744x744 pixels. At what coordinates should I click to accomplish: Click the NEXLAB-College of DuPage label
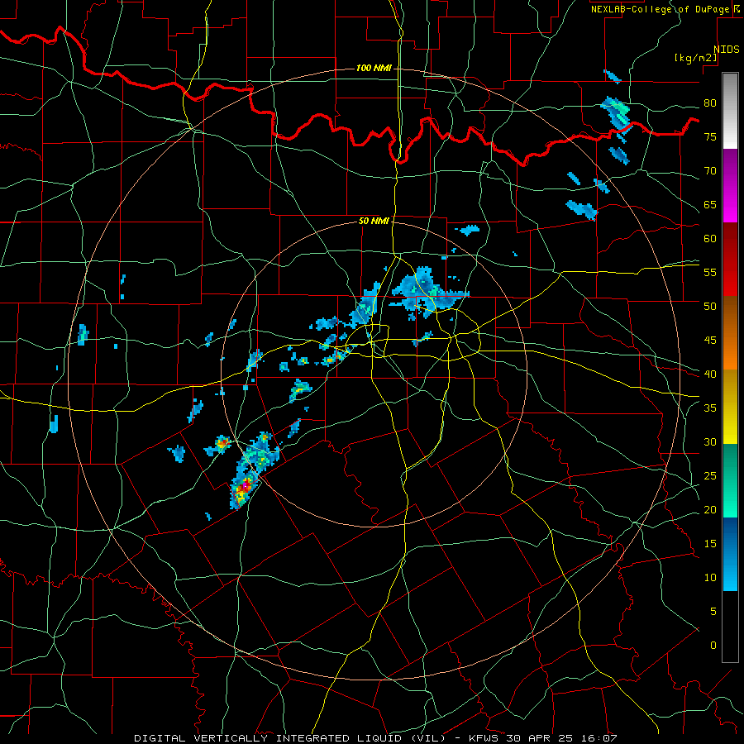[x=661, y=9]
